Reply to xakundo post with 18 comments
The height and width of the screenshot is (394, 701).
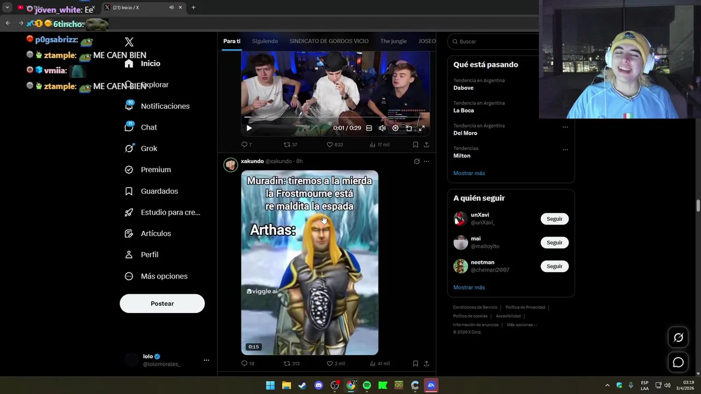248,363
